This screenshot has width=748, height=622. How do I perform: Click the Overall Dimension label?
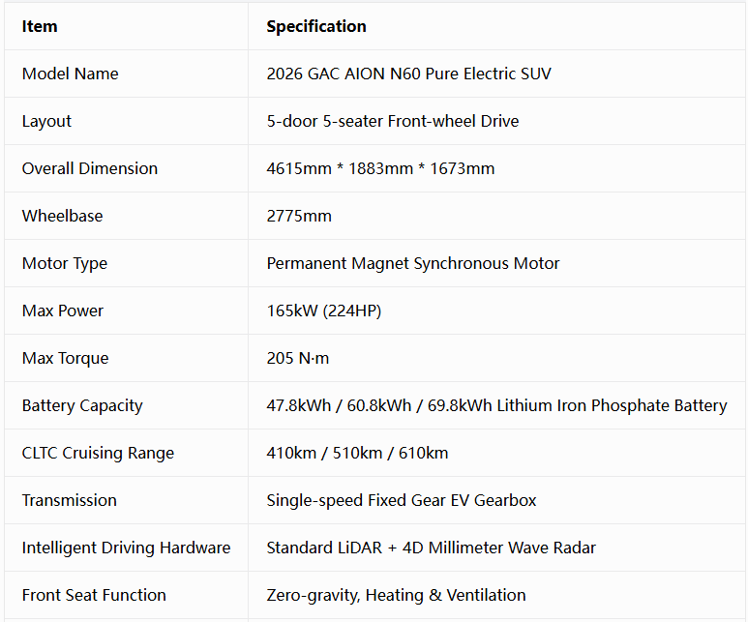pos(90,168)
